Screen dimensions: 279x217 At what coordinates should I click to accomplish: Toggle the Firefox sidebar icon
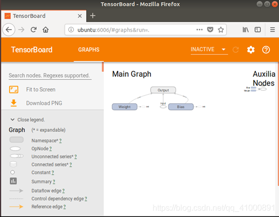tap(258, 30)
